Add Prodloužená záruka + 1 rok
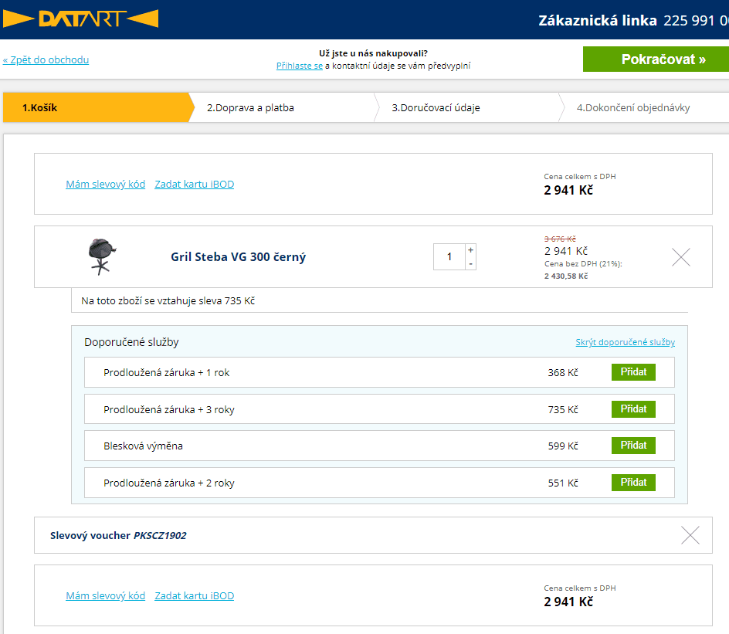 pyautogui.click(x=633, y=372)
